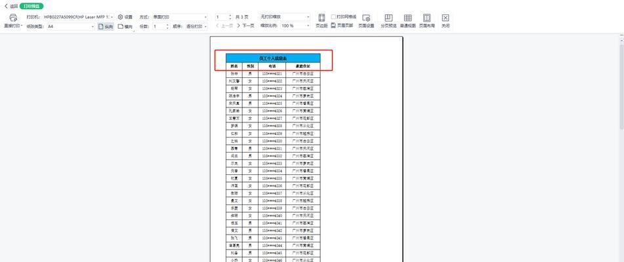The height and width of the screenshot is (262, 624).
Task: Click the current page number field
Action: 222,17
